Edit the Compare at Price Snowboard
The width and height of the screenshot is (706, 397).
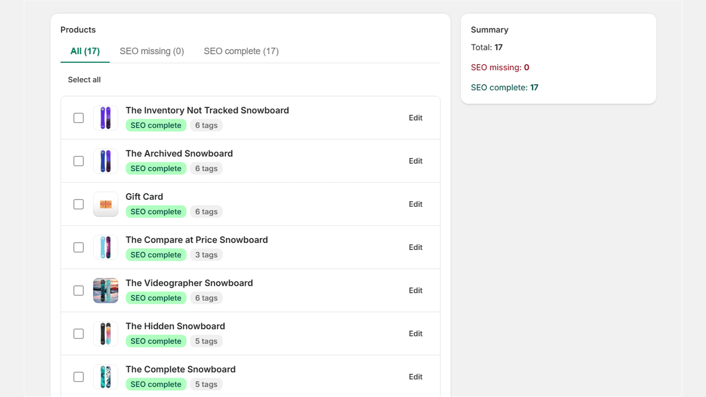(x=416, y=247)
